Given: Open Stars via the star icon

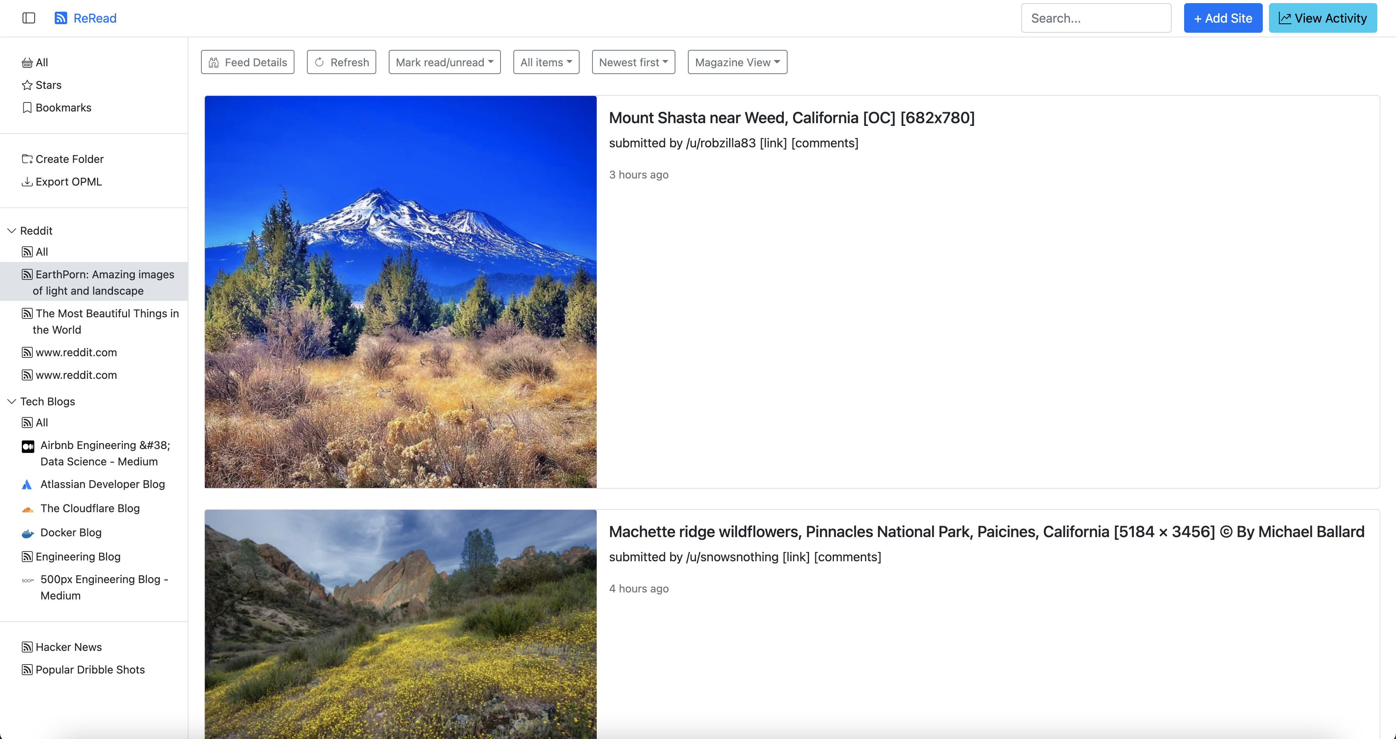Looking at the screenshot, I should click(x=27, y=85).
